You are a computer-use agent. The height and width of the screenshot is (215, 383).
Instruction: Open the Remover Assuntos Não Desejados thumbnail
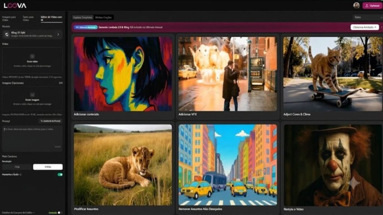(228, 165)
